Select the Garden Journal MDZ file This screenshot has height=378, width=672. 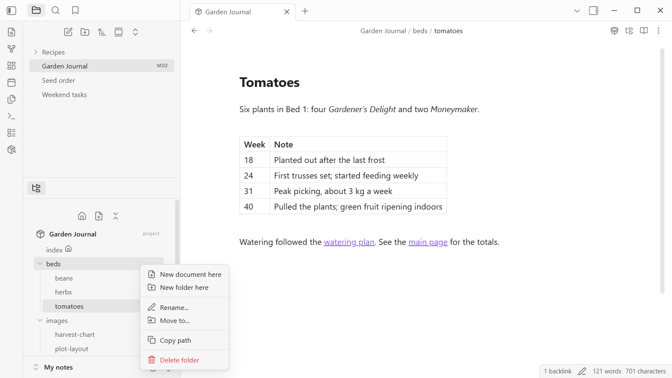point(102,66)
